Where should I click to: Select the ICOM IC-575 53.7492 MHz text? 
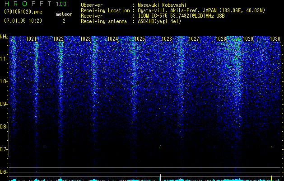(x=181, y=16)
